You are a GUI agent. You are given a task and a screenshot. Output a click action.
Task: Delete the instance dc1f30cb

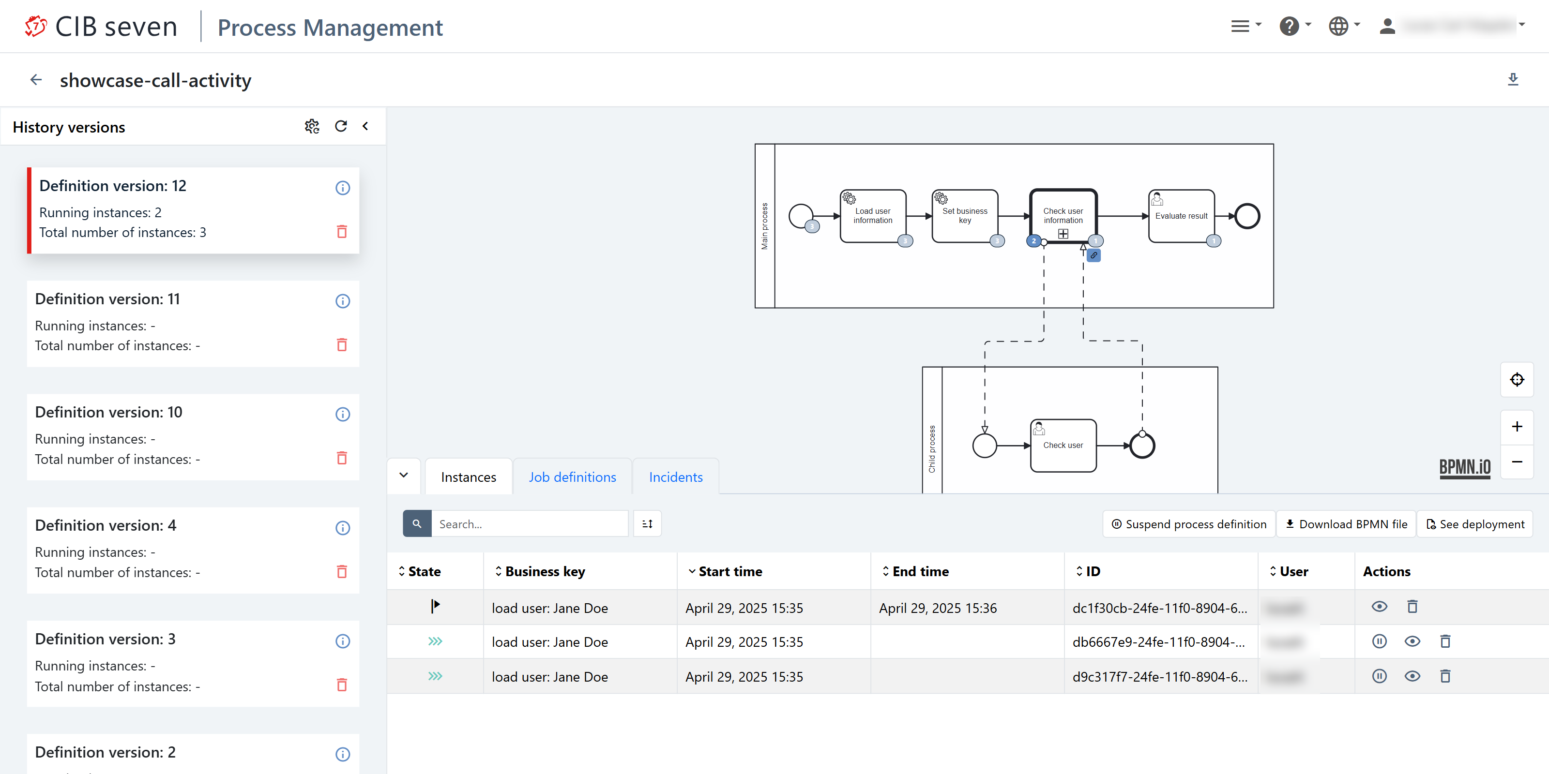(x=1412, y=606)
